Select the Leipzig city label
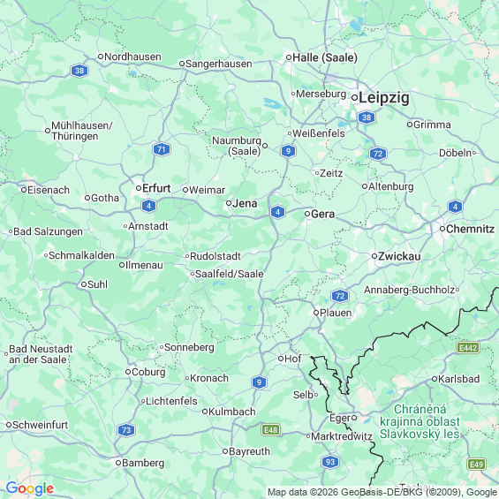The width and height of the screenshot is (499, 499). (384, 98)
